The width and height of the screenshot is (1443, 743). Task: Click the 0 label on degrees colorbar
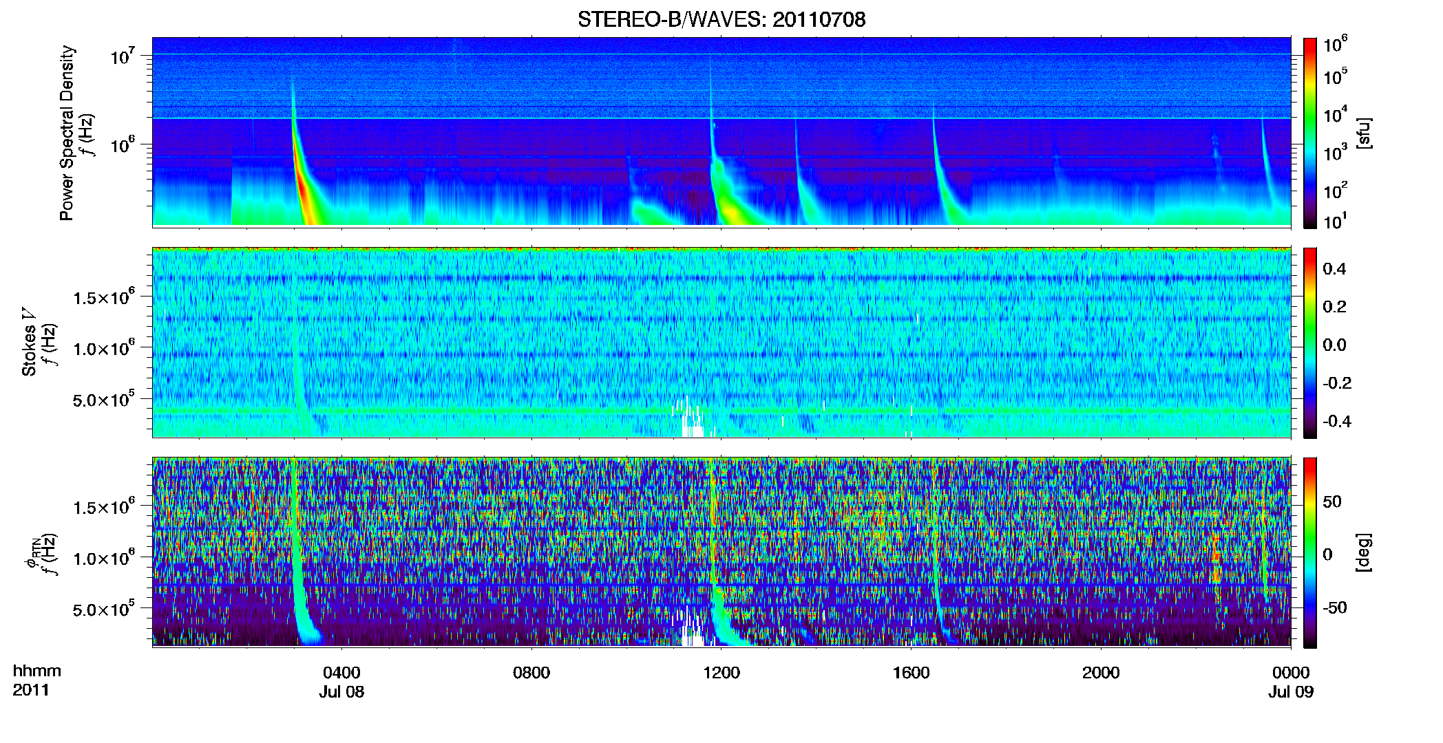(1327, 554)
